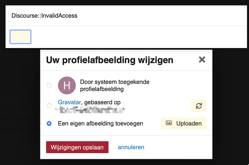Click the annuleren link
The image size is (249, 165).
131,147
